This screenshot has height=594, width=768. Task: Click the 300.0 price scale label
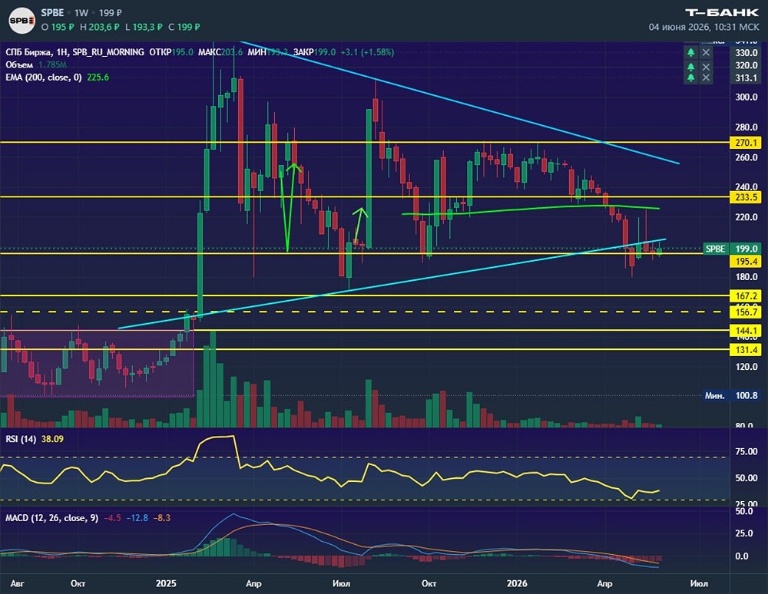(746, 97)
